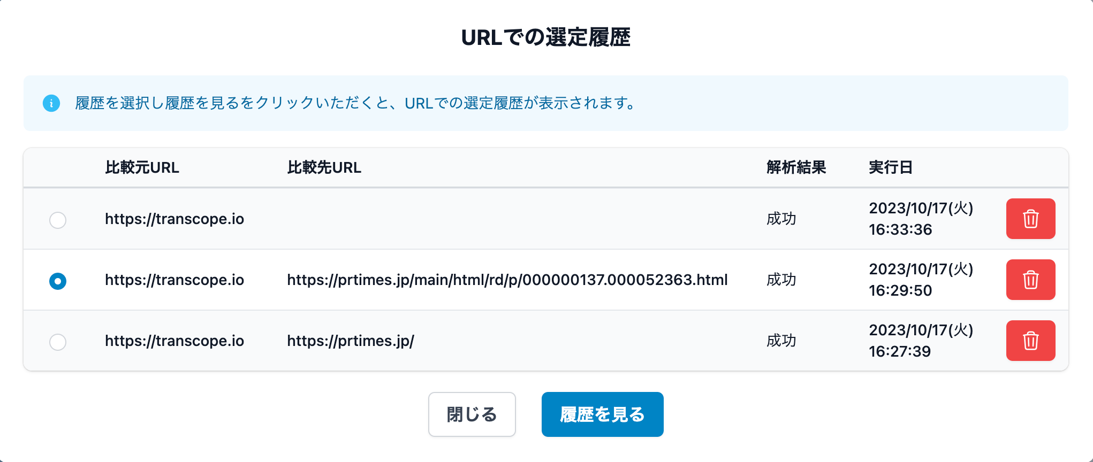
Task: Click the 解析結果 column header
Action: point(796,168)
